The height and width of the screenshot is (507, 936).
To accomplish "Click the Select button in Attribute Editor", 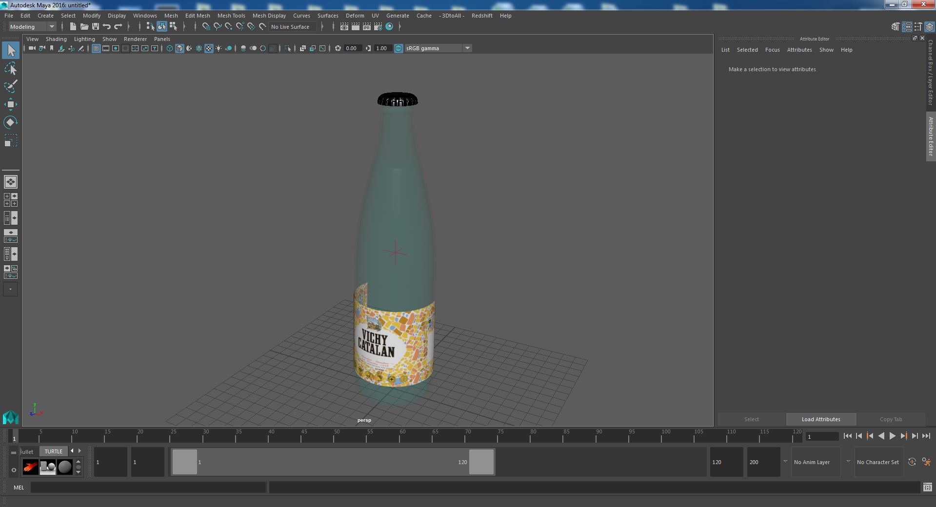I will (751, 419).
